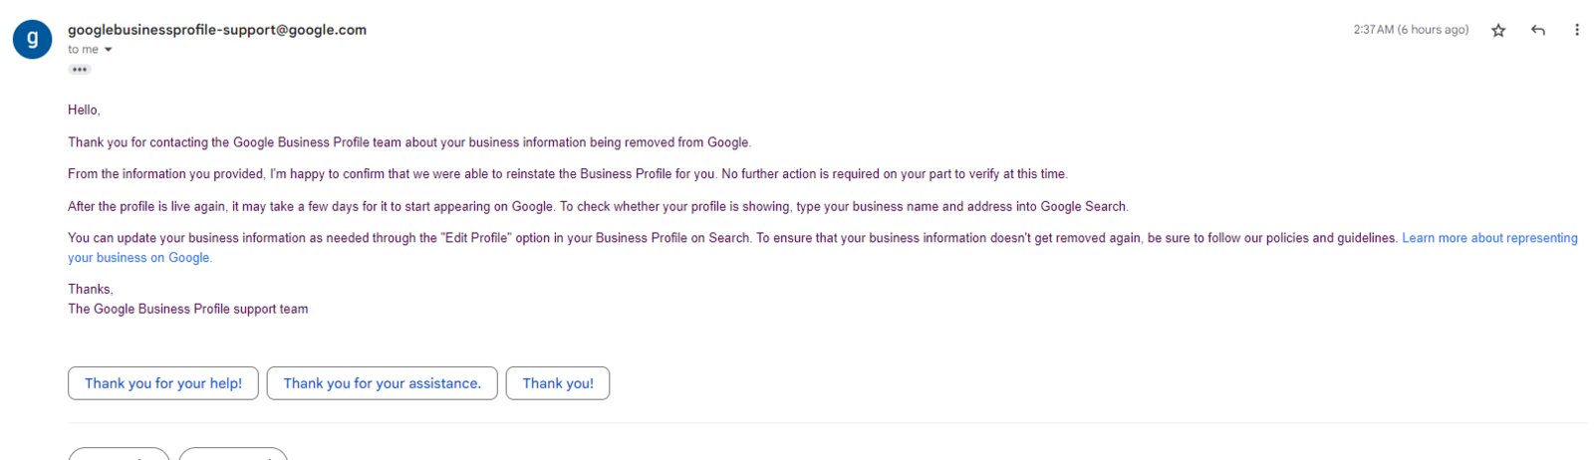Click the sender address googlebusinessprofile-support@google.com
The image size is (1594, 460).
[x=217, y=30]
